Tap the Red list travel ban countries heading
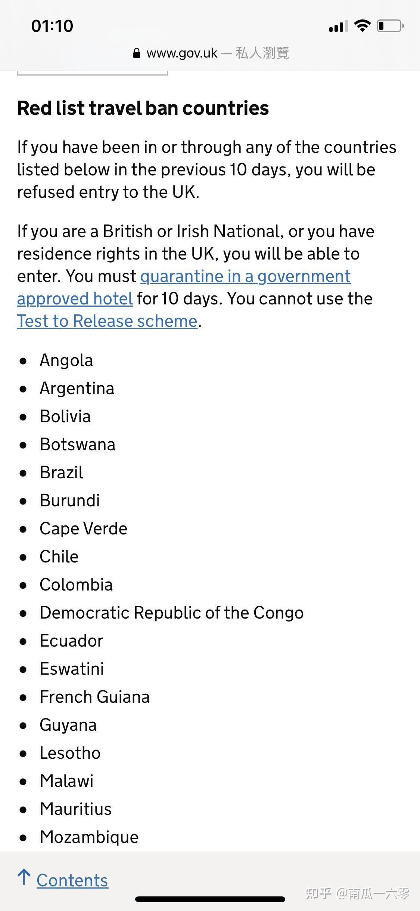 pos(143,108)
